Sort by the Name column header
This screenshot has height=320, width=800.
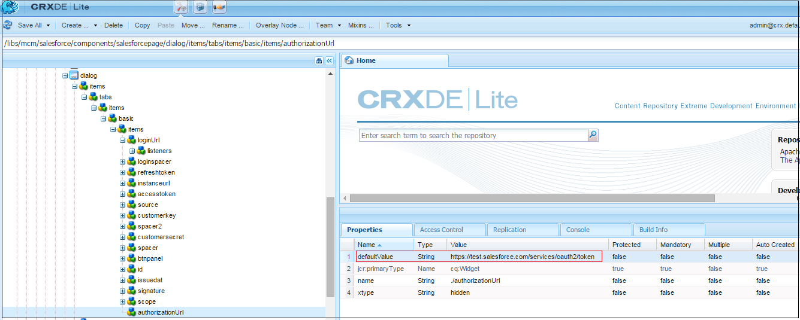384,245
